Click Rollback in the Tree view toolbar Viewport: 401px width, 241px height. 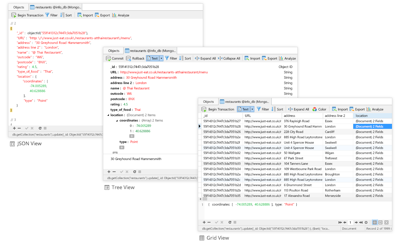135,58
